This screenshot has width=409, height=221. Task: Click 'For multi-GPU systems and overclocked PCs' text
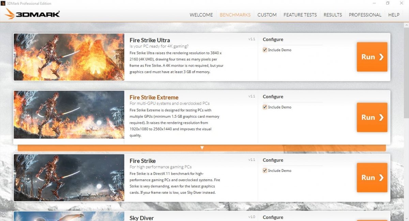(x=169, y=103)
